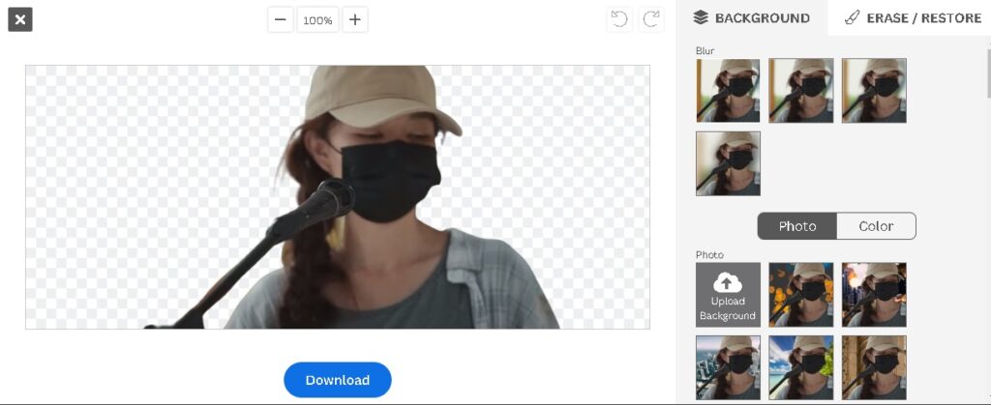Image resolution: width=991 pixels, height=405 pixels.
Task: Choose the fiery city photo background
Action: point(874,295)
